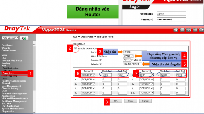Open the Source IP Any dropdown
The height and width of the screenshot is (114, 204).
coord(126,60)
